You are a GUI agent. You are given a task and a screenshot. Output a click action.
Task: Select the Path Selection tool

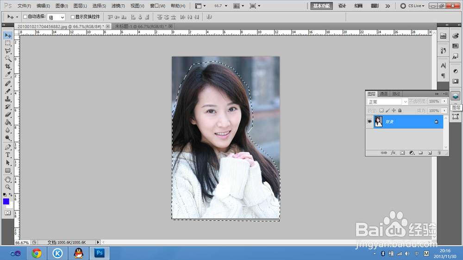point(8,162)
